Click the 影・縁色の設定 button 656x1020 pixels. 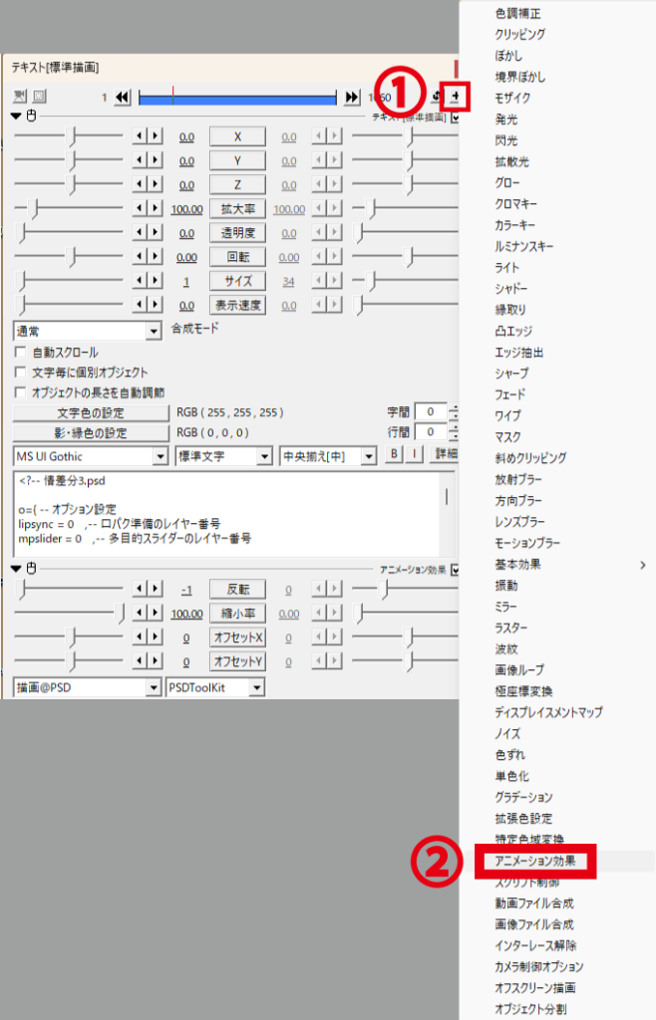click(91, 433)
